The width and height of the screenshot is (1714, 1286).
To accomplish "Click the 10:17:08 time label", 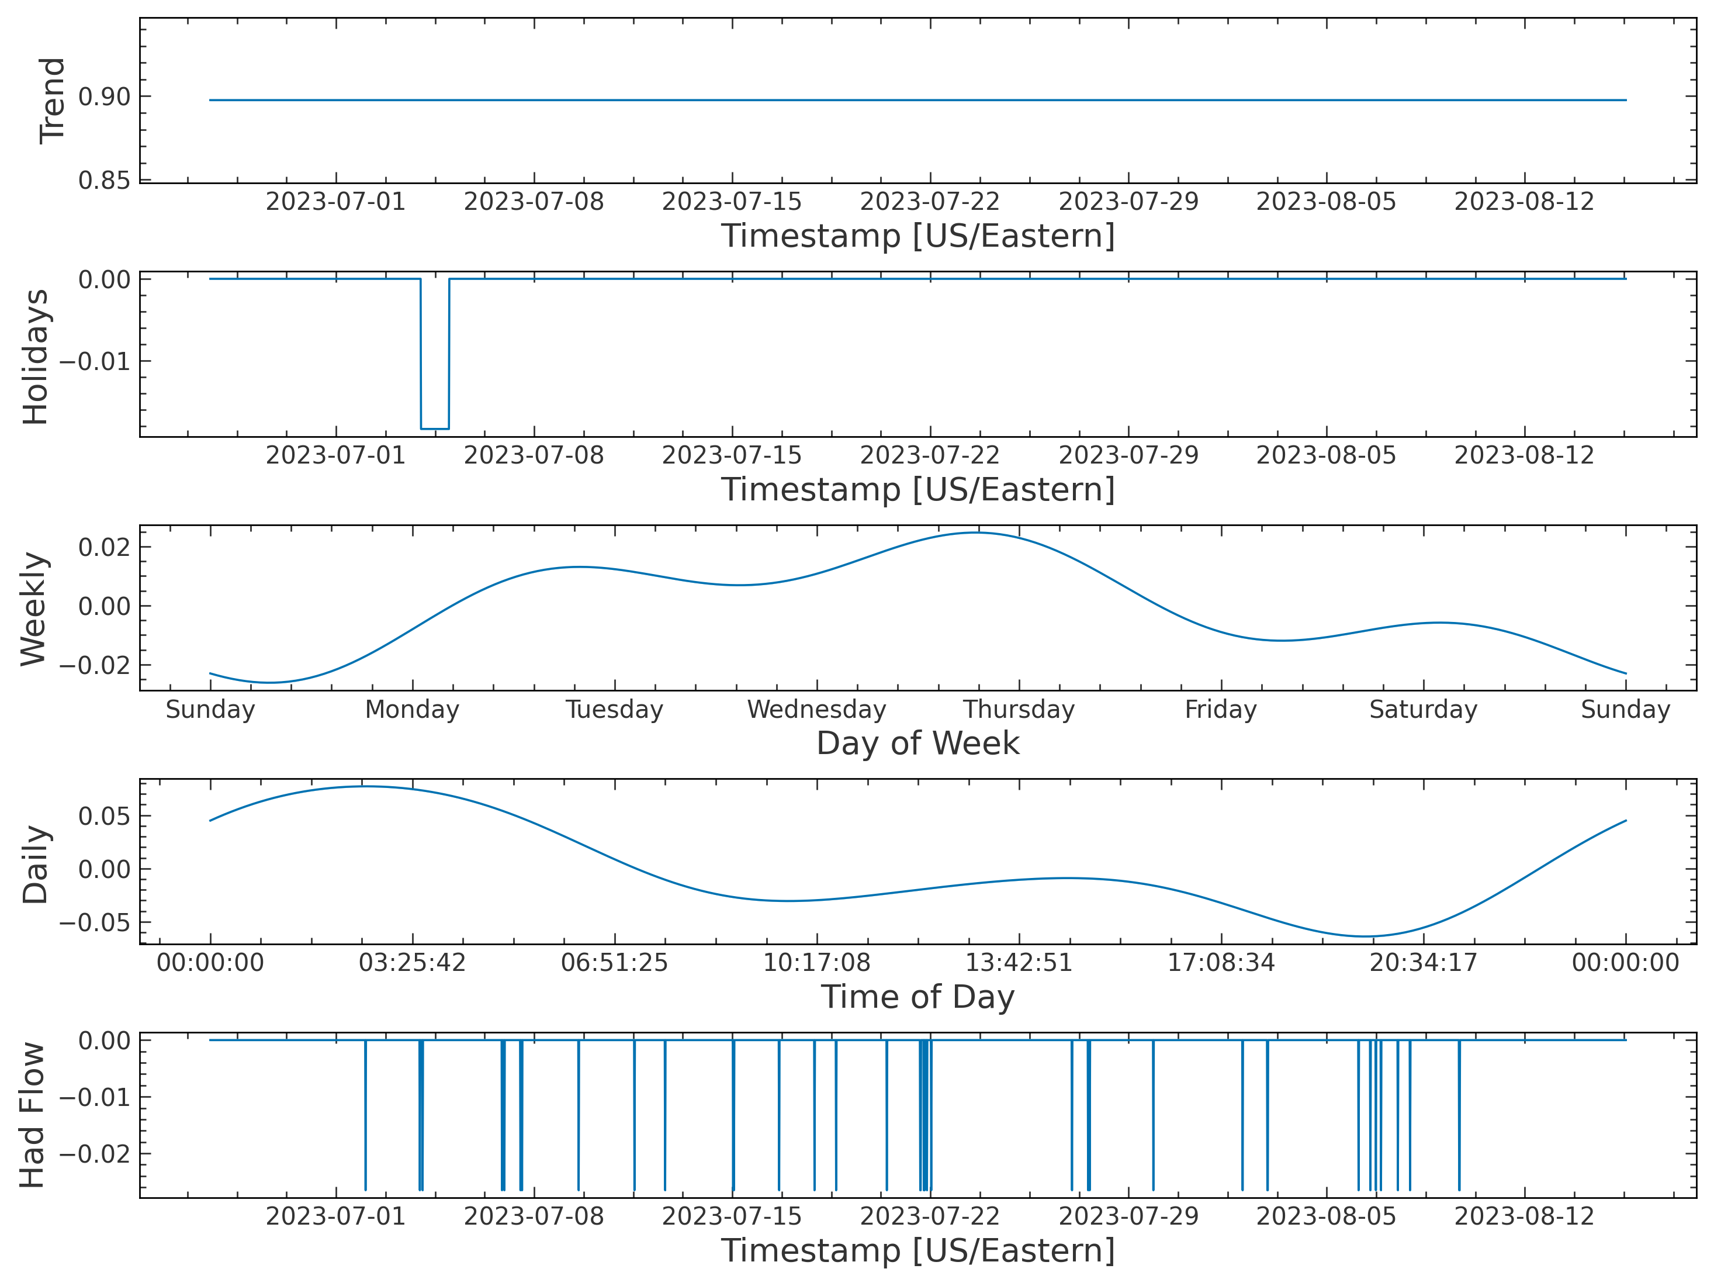I will 817,963.
